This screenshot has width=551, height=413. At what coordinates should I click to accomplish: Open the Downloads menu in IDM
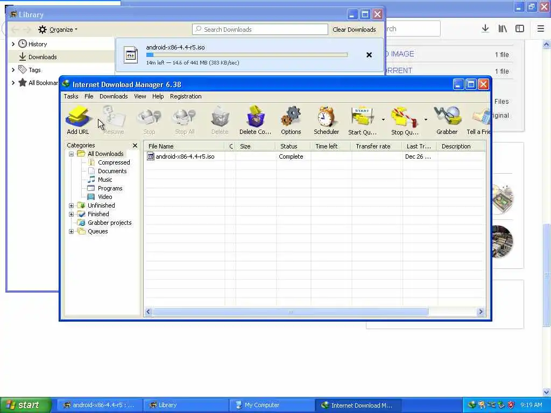point(114,96)
